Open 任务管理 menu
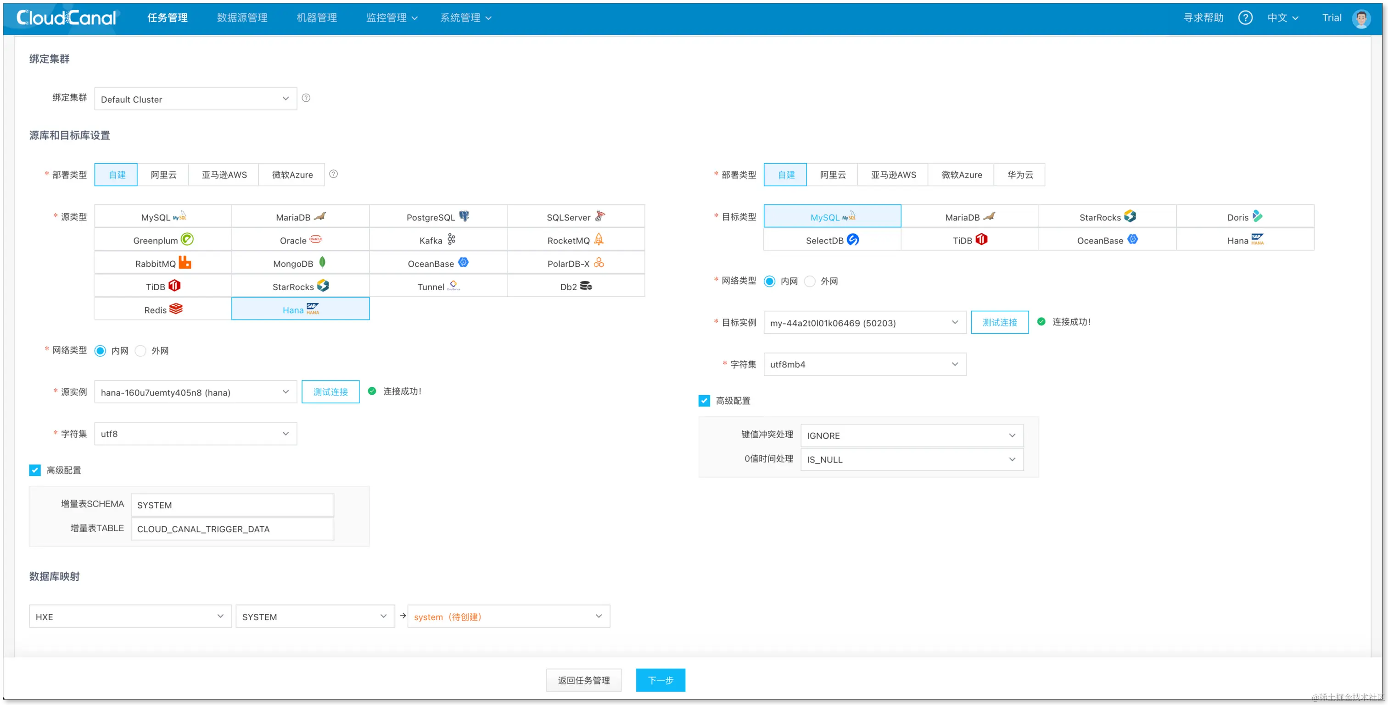Viewport: 1388px width, 705px height. [168, 18]
